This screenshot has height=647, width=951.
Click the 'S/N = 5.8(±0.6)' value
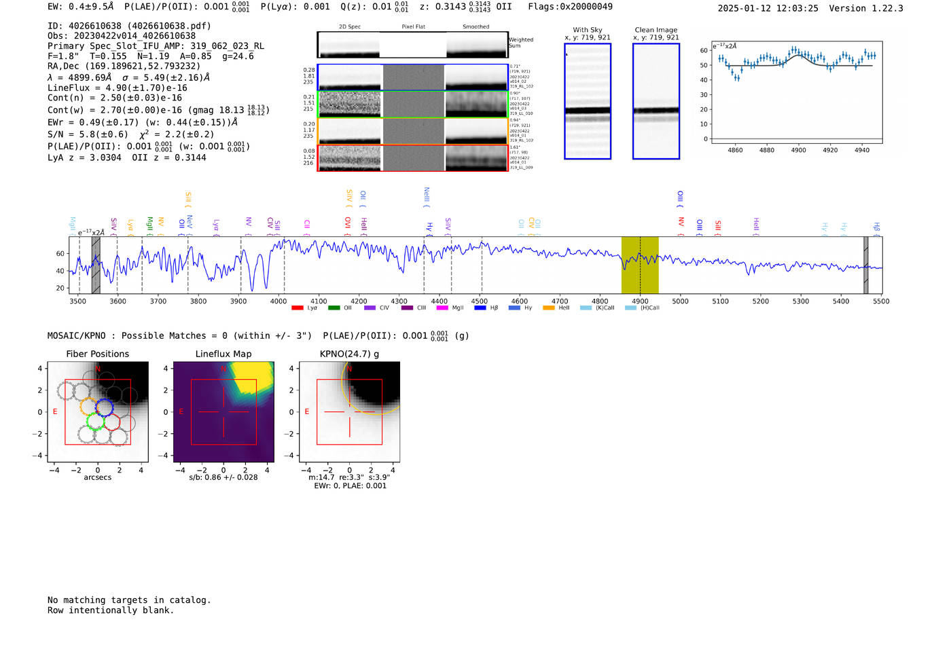88,134
